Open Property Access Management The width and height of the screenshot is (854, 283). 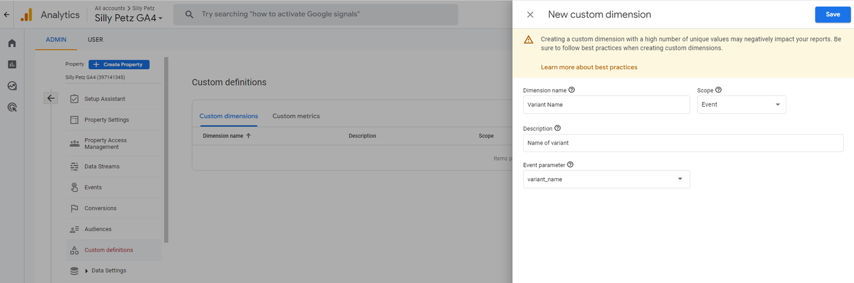[114, 143]
